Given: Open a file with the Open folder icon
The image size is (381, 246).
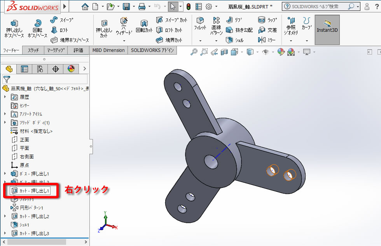Looking at the screenshot, I should coord(110,7).
